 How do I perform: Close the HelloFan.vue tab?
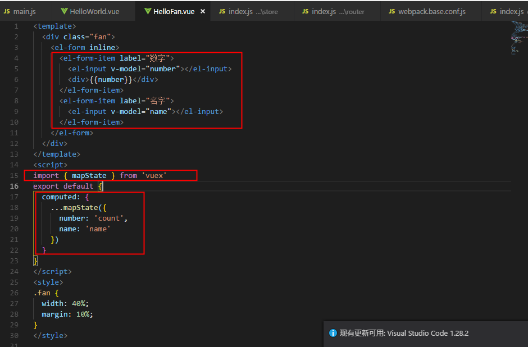pyautogui.click(x=203, y=11)
